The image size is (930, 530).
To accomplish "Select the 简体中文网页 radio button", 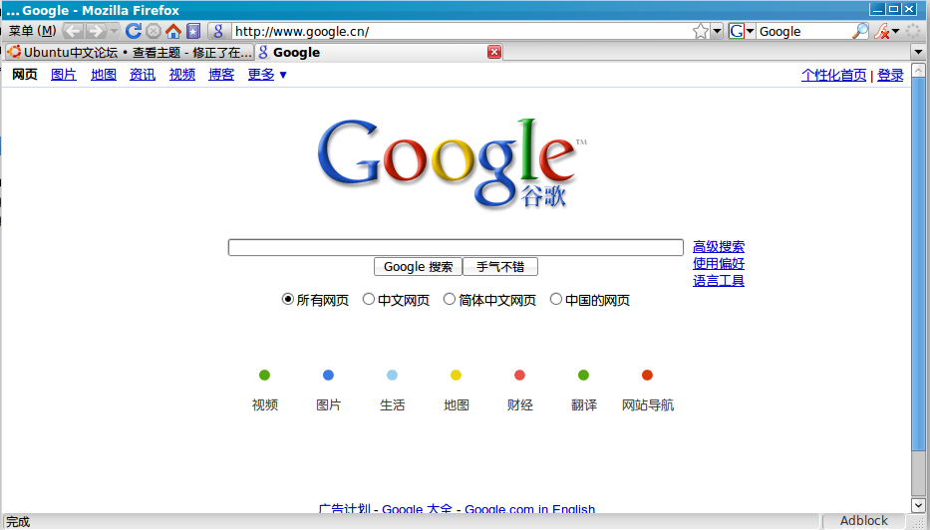I will pyautogui.click(x=450, y=299).
